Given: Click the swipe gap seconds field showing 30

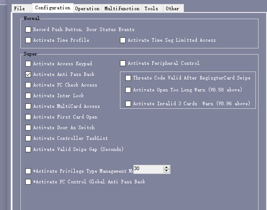Looking at the screenshot, I should tap(148, 169).
